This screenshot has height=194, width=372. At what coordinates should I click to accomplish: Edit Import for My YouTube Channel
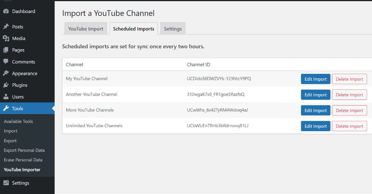(316, 79)
